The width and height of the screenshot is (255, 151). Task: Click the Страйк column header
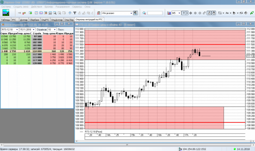click(x=37, y=33)
